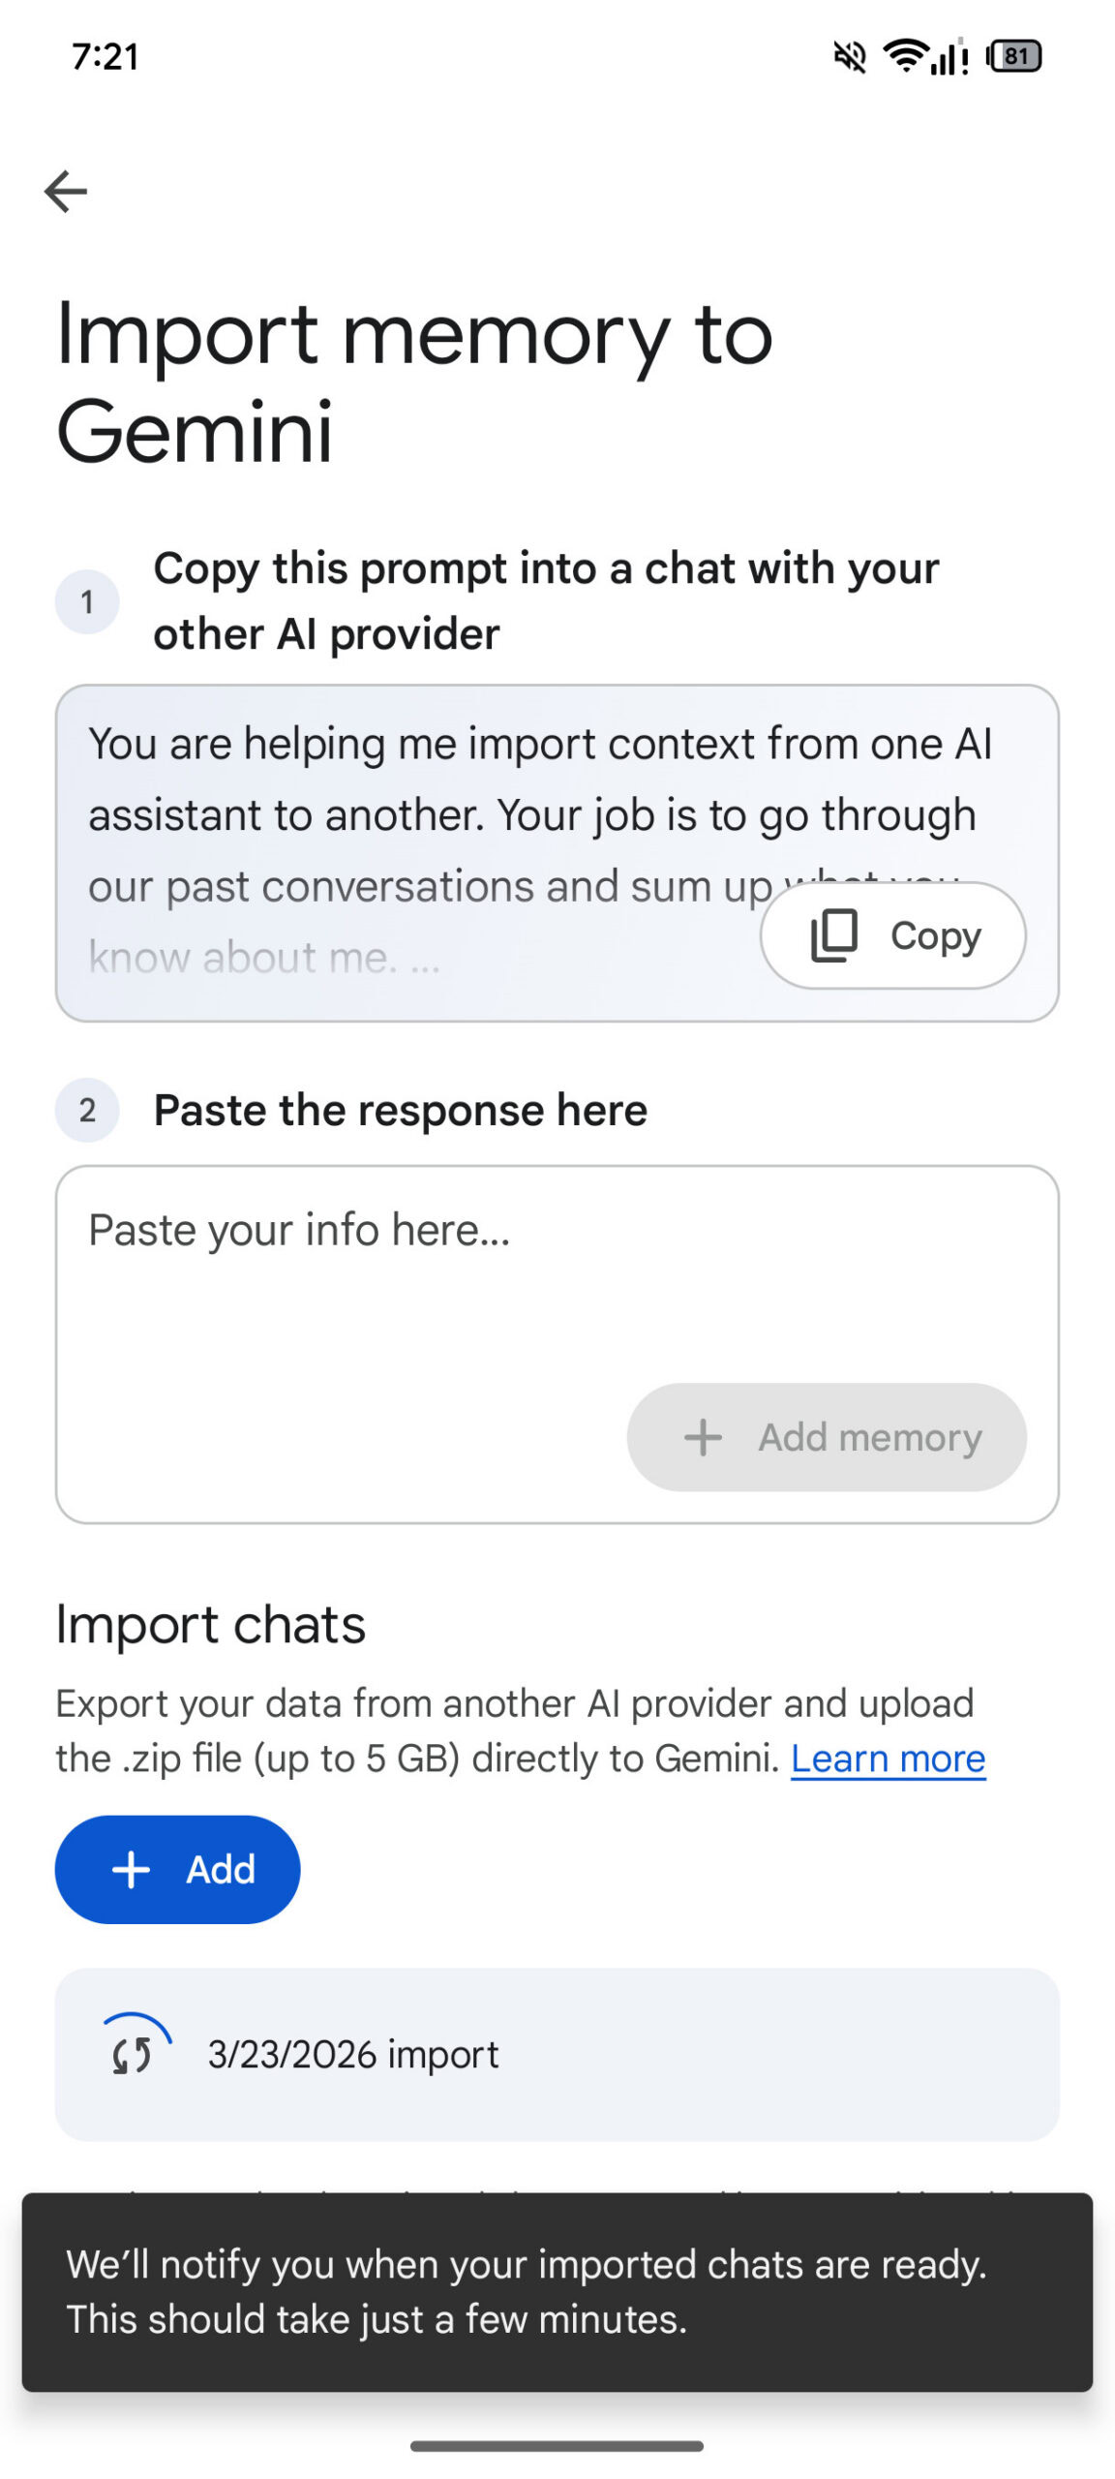The height and width of the screenshot is (2479, 1115).
Task: Tap the 'Import chats' section heading
Action: click(x=210, y=1624)
